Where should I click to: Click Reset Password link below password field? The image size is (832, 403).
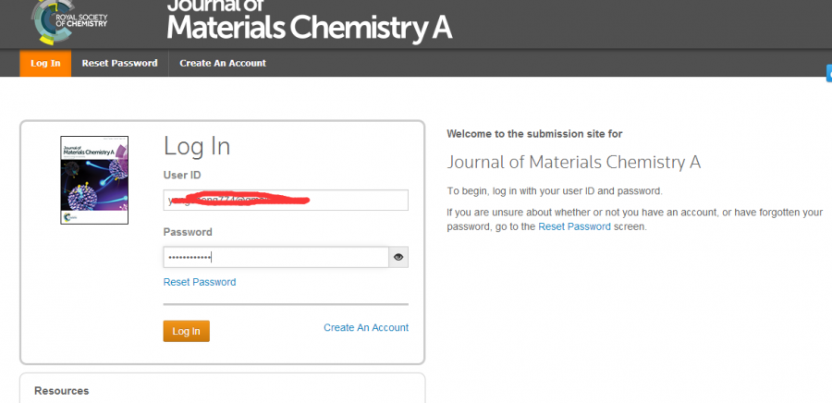(x=200, y=282)
